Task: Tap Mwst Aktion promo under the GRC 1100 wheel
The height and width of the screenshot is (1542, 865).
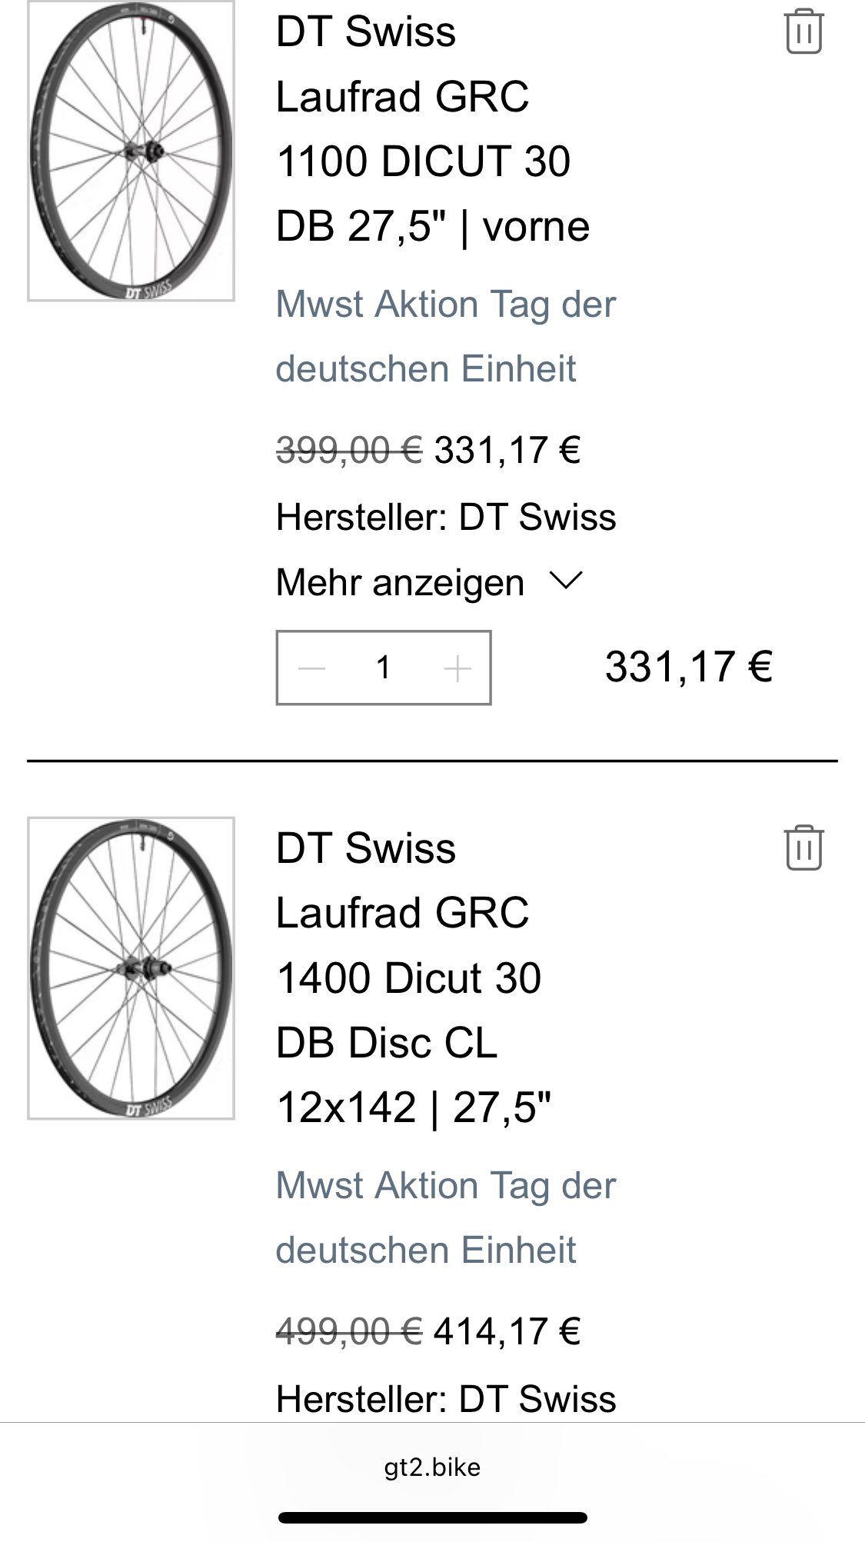Action: (x=445, y=336)
